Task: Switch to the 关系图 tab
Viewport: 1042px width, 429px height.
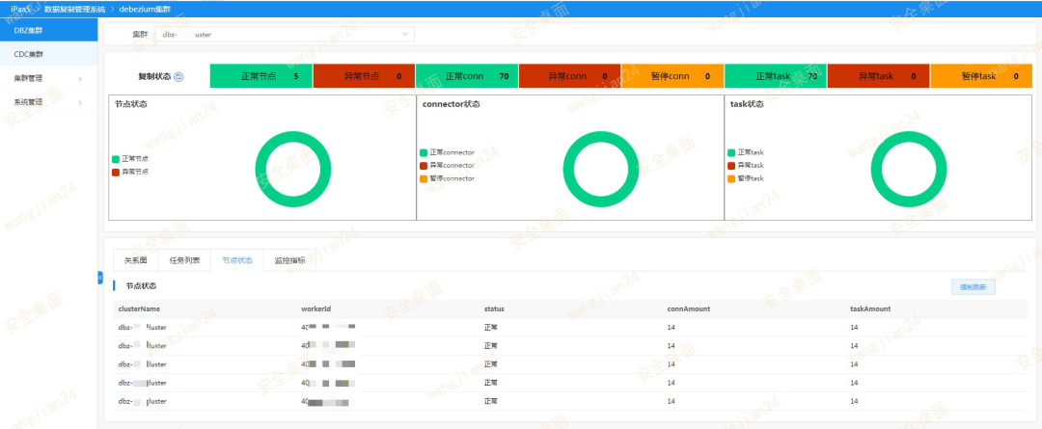Action: click(136, 260)
